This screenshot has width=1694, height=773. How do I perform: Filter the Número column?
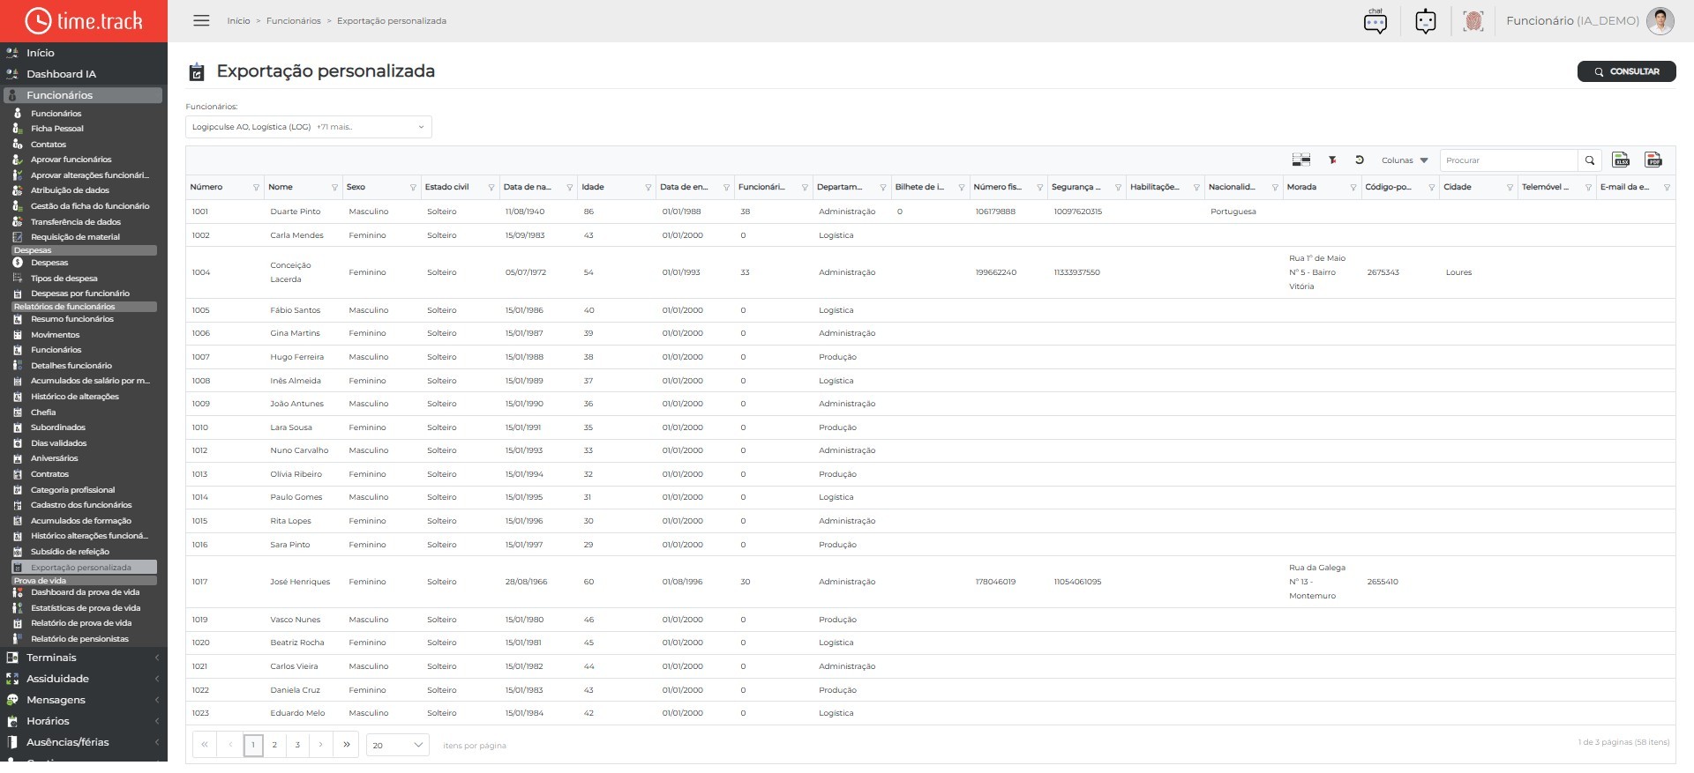click(257, 188)
